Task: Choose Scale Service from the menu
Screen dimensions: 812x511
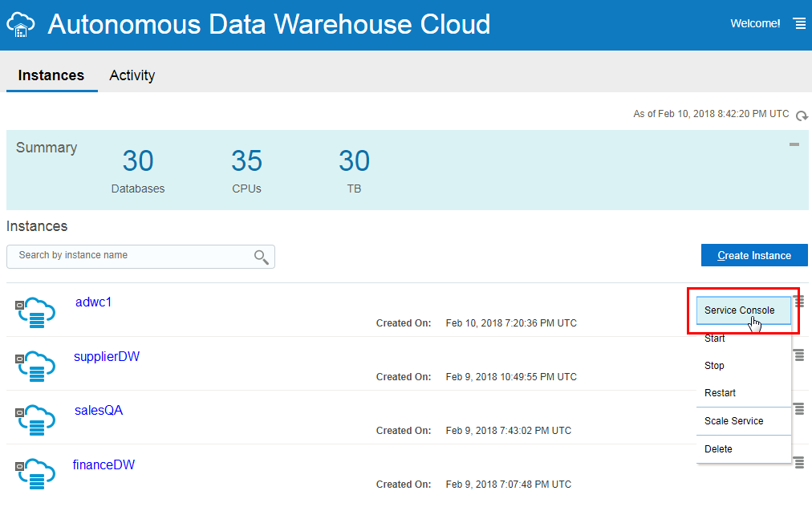Action: (x=733, y=420)
